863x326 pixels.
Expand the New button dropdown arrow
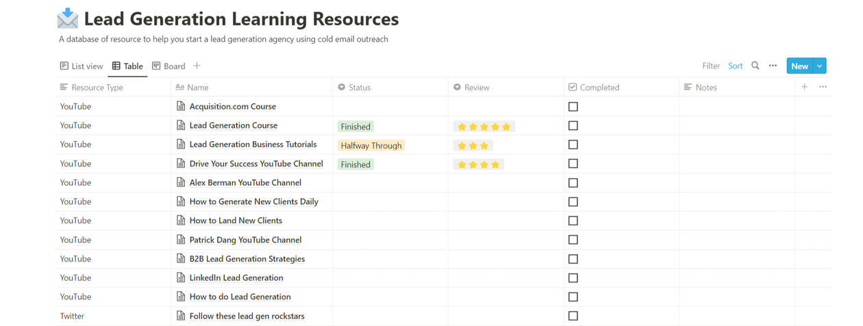pyautogui.click(x=820, y=66)
